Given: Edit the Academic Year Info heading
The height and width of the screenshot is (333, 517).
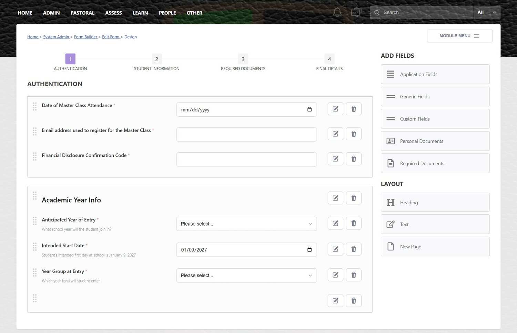Looking at the screenshot, I should coord(335,198).
